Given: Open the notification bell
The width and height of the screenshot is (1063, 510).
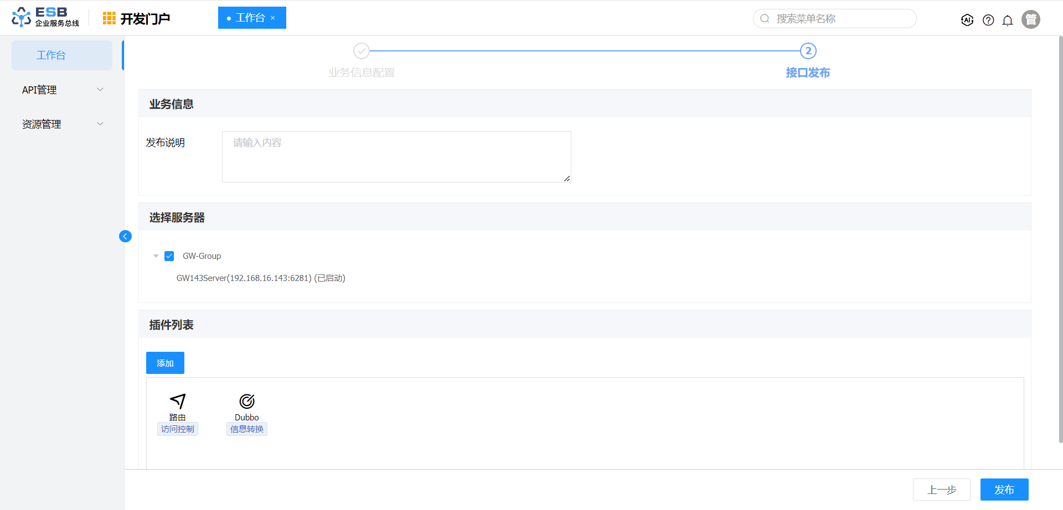Looking at the screenshot, I should click(1008, 20).
